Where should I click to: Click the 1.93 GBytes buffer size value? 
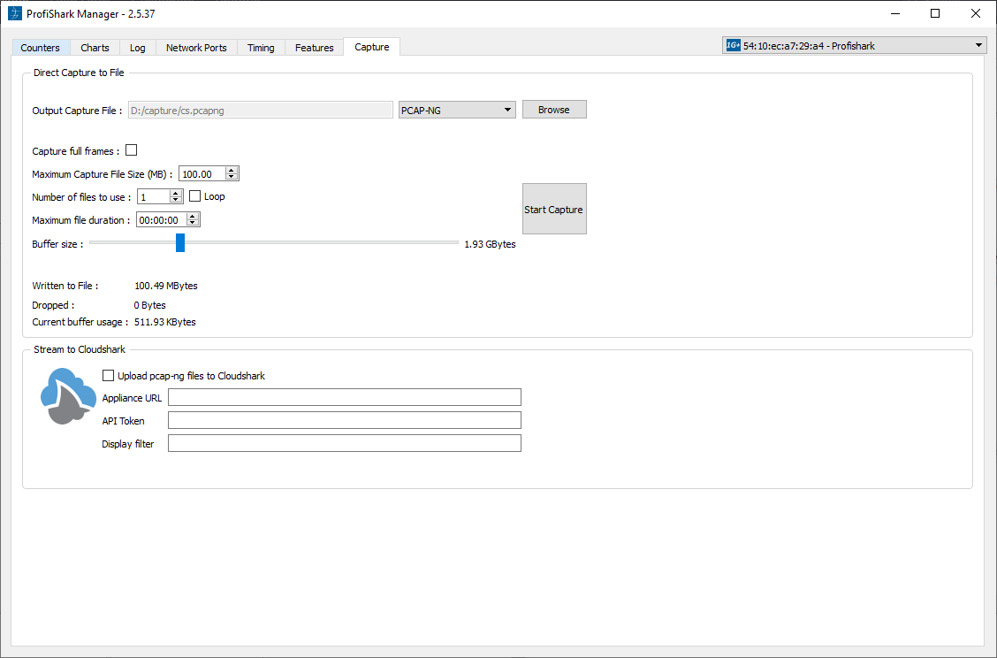(490, 244)
